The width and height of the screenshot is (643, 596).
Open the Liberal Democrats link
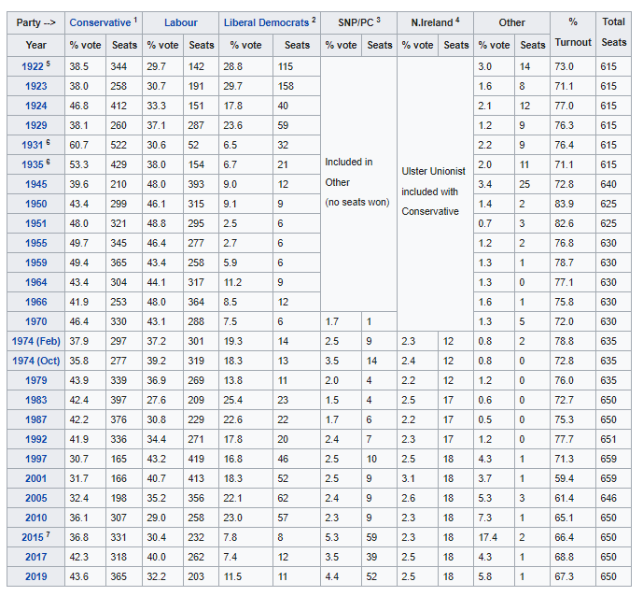266,22
